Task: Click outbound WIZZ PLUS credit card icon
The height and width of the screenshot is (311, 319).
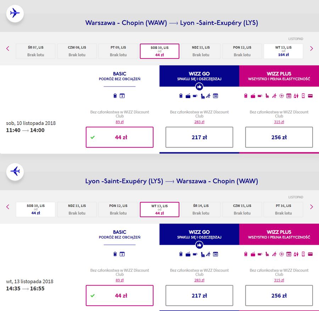Action: click(310, 96)
